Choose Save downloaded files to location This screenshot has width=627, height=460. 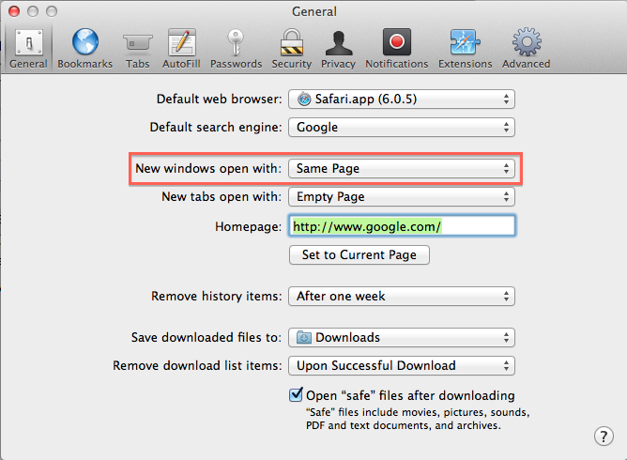point(402,338)
